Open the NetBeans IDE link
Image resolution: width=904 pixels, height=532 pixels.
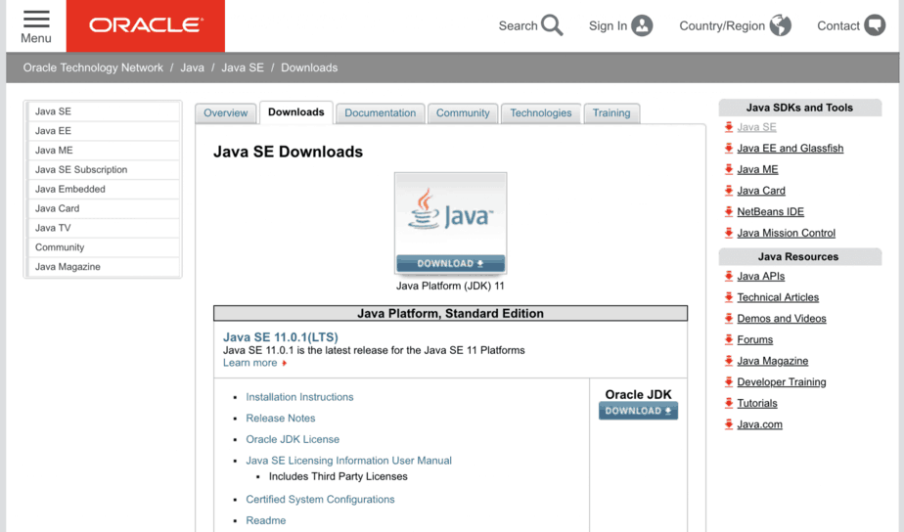pos(770,211)
